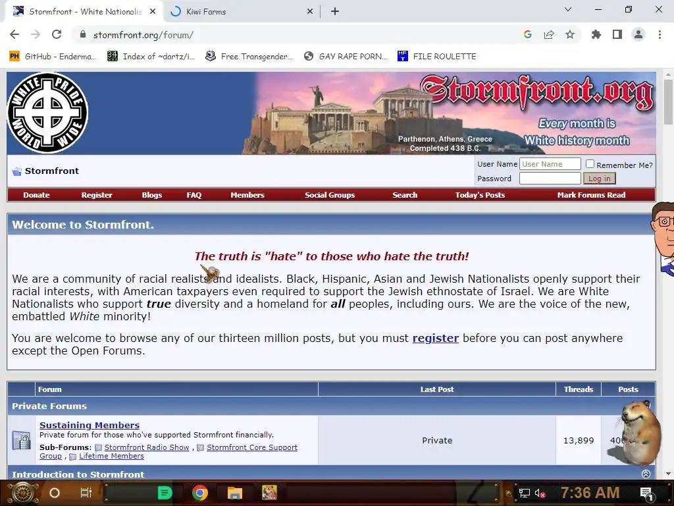This screenshot has height=506, width=674.
Task: Click Register in the red navbar
Action: 97,195
